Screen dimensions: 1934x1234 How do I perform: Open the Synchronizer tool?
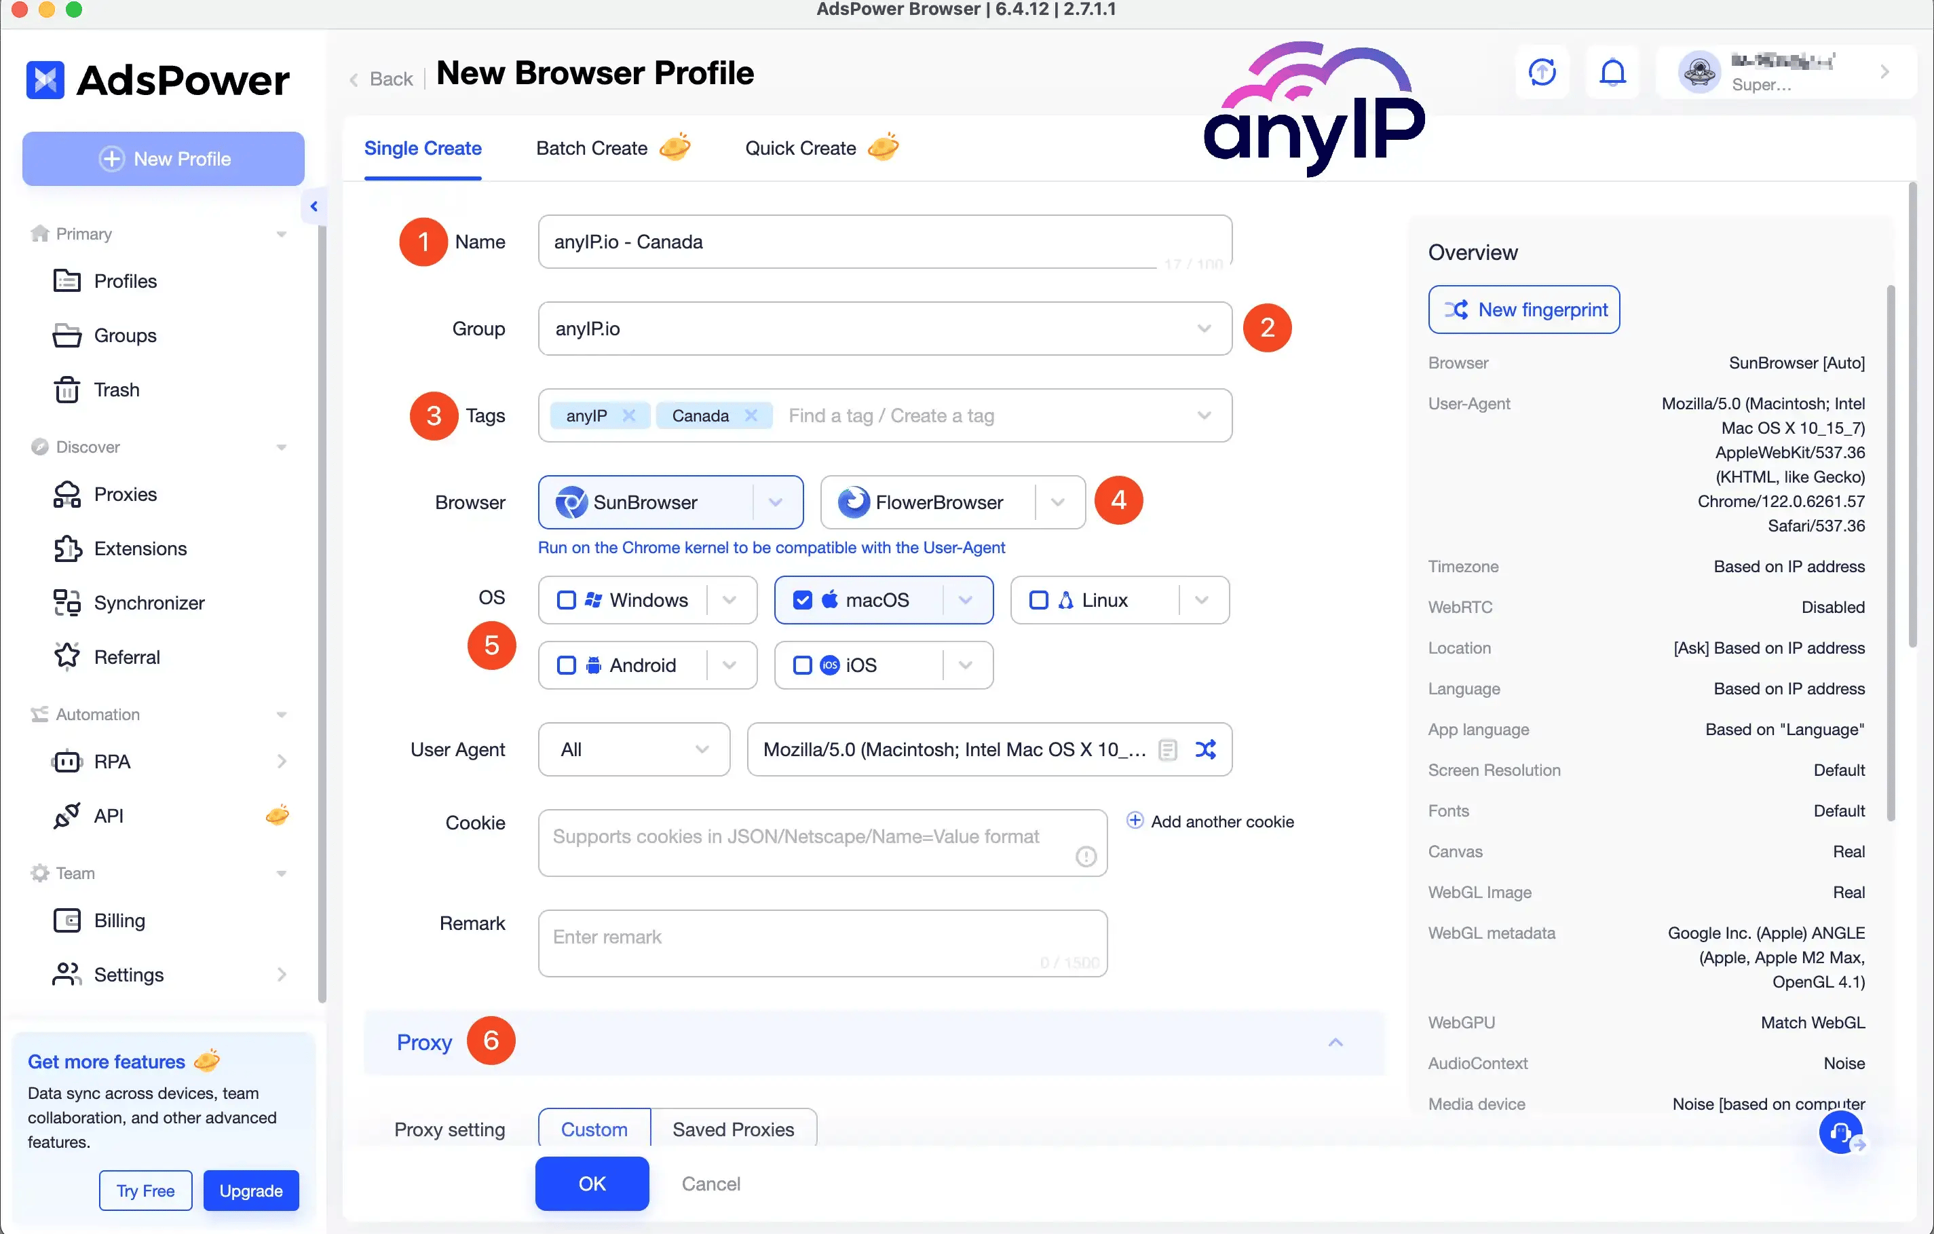(x=128, y=603)
